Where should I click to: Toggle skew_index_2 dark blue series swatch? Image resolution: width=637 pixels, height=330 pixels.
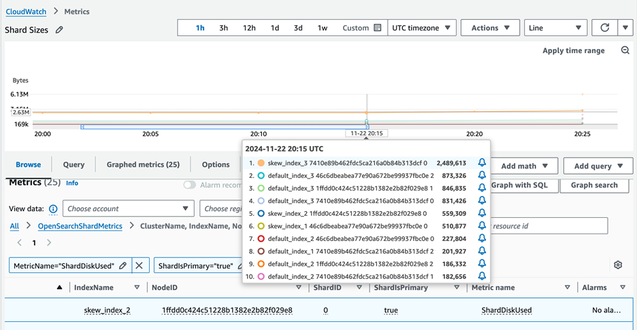(x=261, y=213)
